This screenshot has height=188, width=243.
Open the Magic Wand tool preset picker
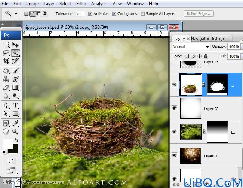(x=16, y=14)
